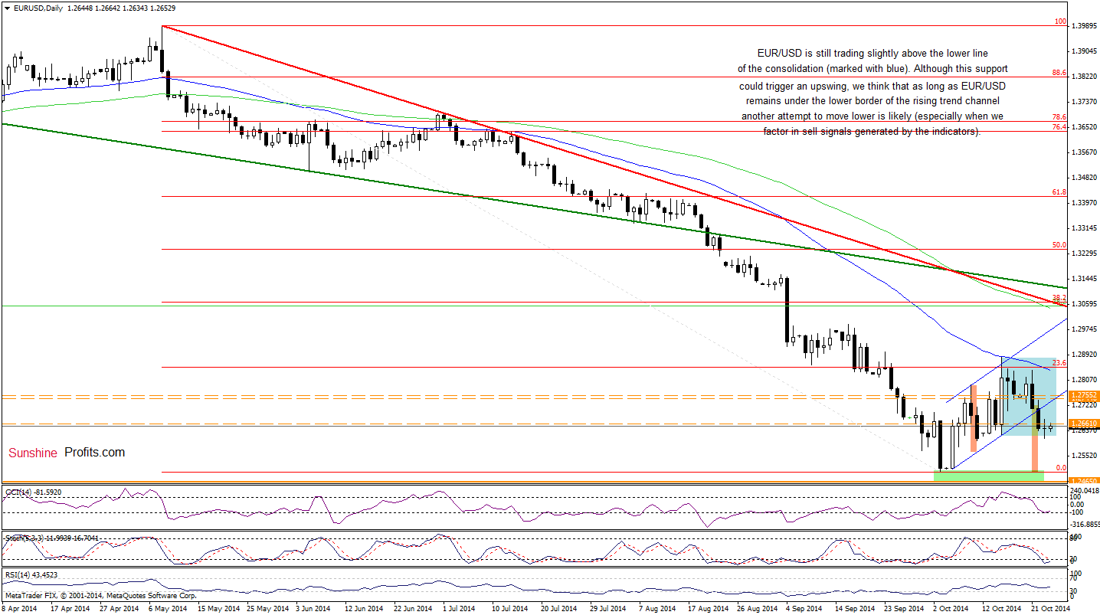Viewport: 1100px width, 615px height.
Task: Click the 23 Sep 2014 date label
Action: (x=902, y=608)
